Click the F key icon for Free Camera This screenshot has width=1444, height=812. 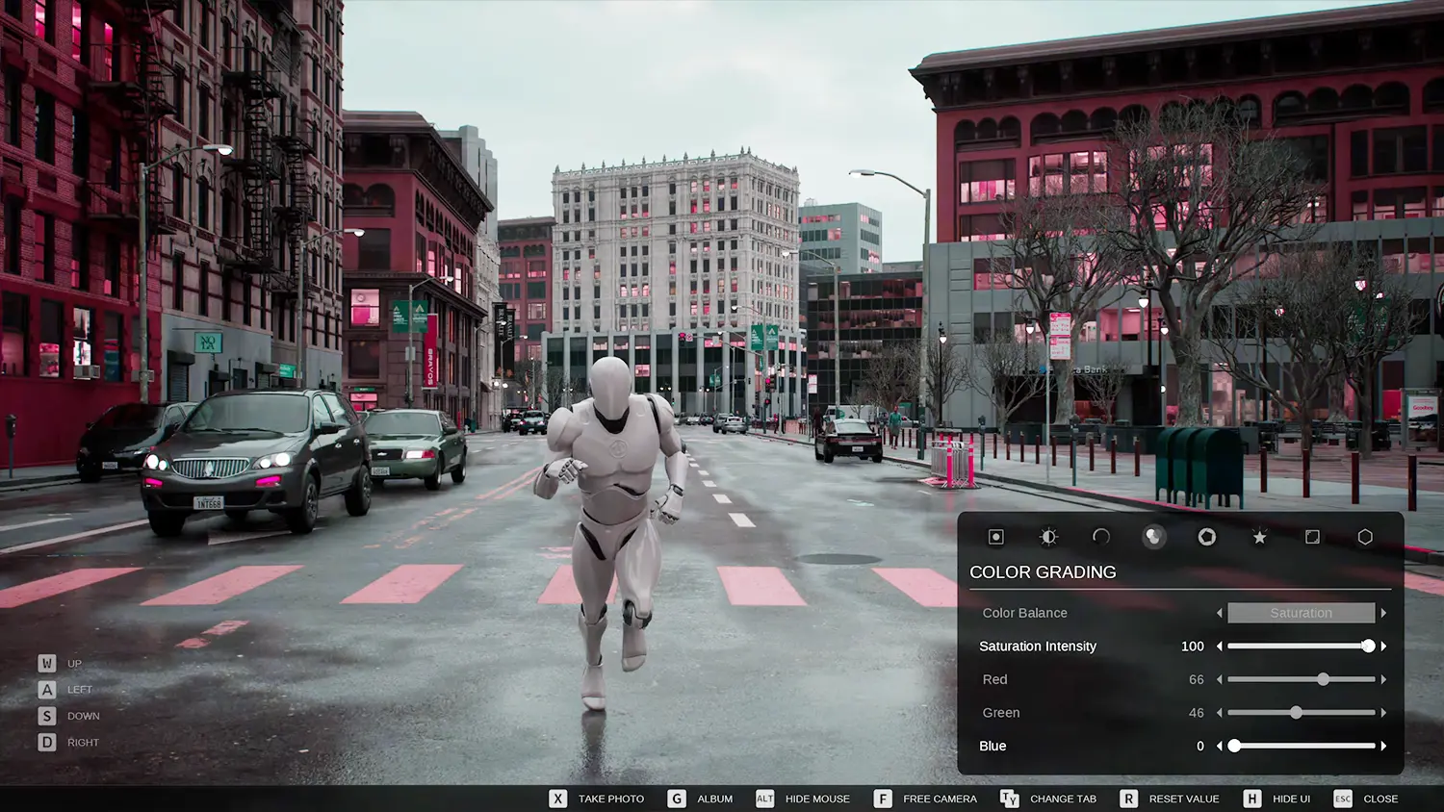(883, 799)
